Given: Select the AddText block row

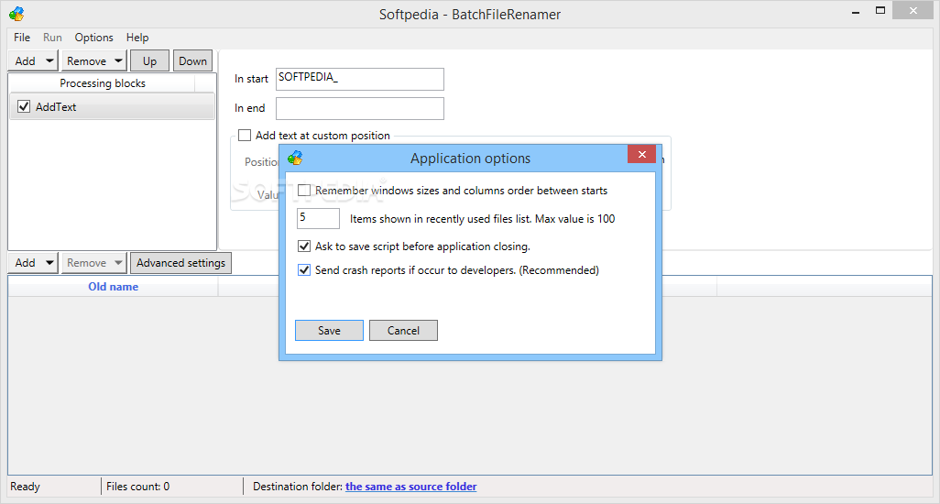Looking at the screenshot, I should pyautogui.click(x=112, y=106).
